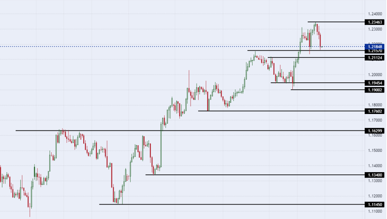Click the 1.12000 price axis tick

click(x=375, y=196)
